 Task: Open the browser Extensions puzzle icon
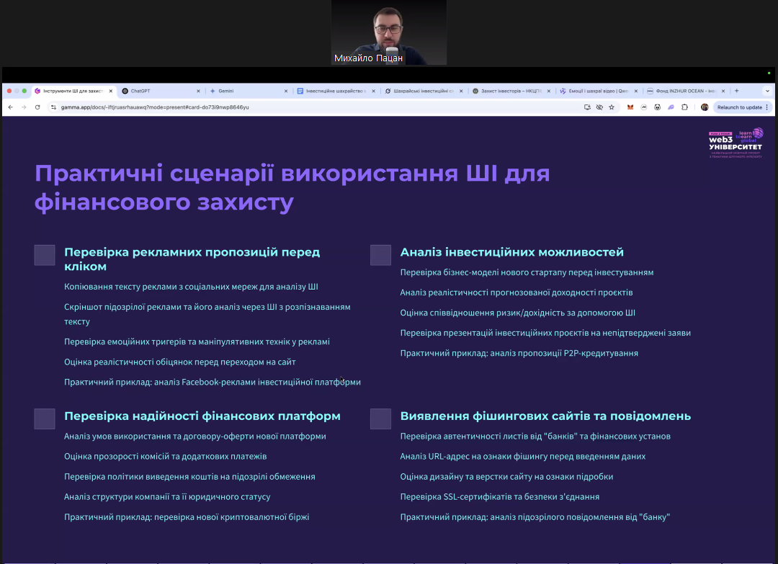(684, 107)
